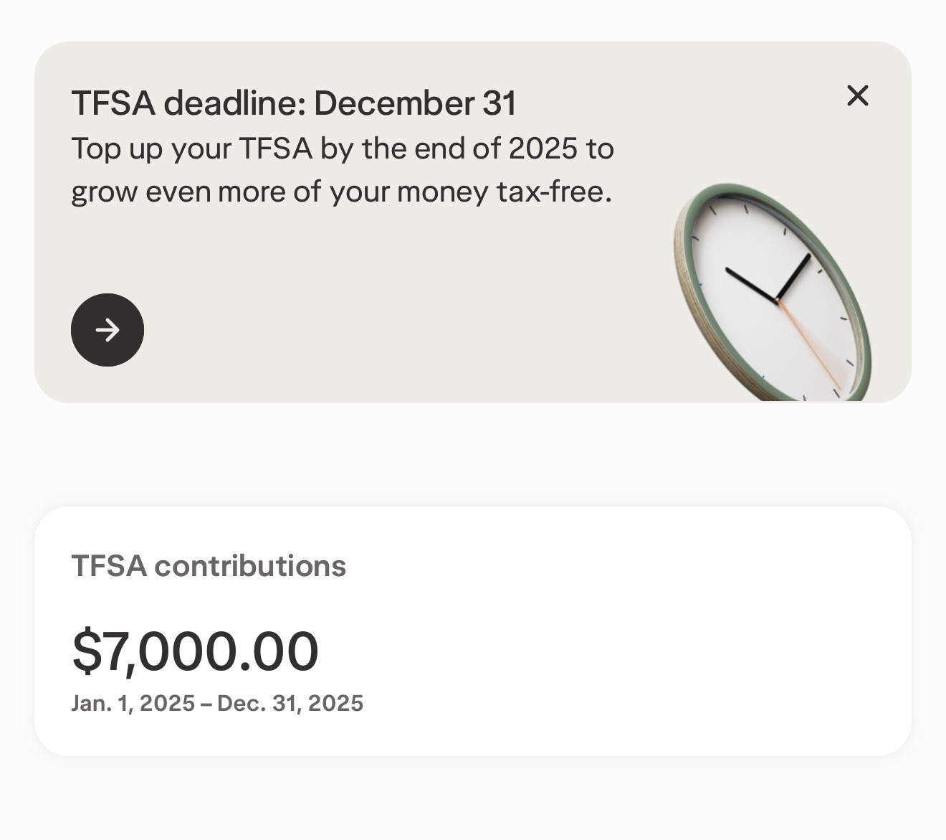Select the 'TFSA contributions' section title
The image size is (946, 840).
(208, 565)
